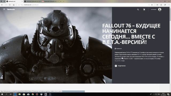The image size is (171, 96).
Task: Open the Bethesda site hamburger menu
Action: point(4,9)
